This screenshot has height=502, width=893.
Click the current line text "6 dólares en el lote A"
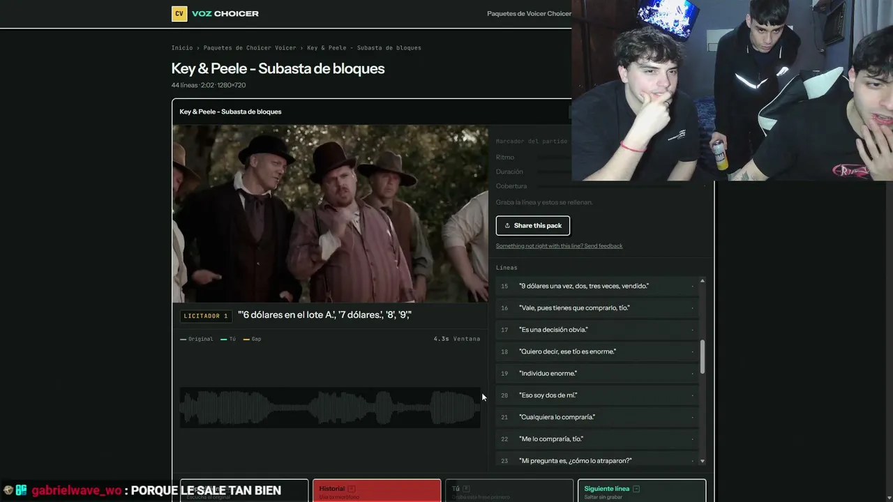point(325,315)
